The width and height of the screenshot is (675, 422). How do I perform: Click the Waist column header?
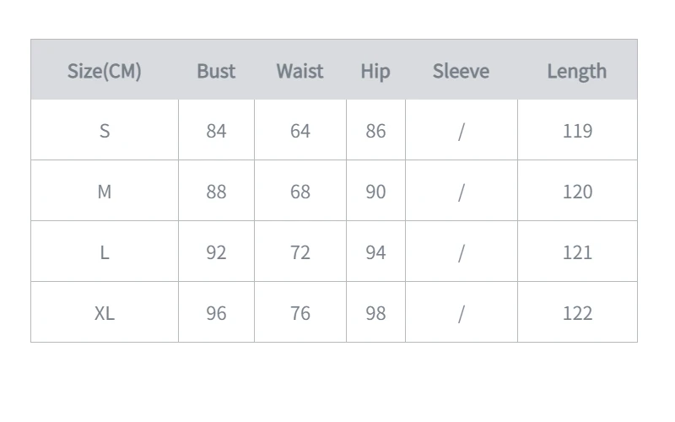(x=300, y=71)
